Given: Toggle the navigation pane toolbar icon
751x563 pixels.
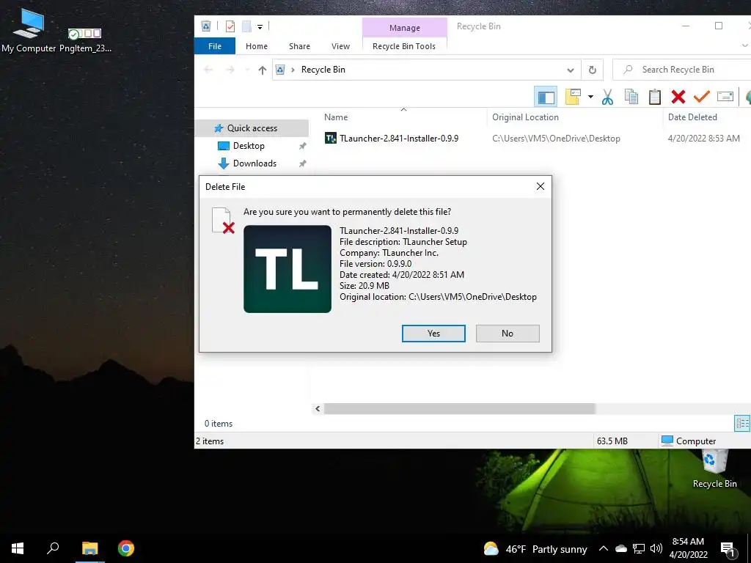Looking at the screenshot, I should pyautogui.click(x=546, y=97).
